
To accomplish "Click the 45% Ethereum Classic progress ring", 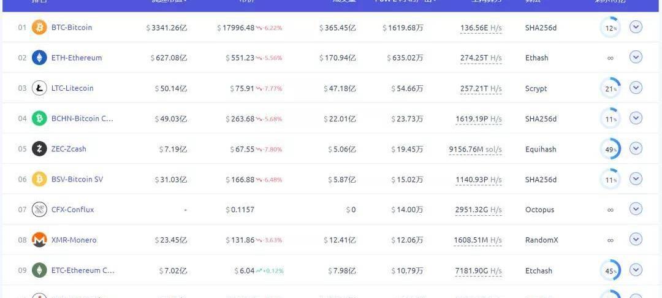I will 610,271.
